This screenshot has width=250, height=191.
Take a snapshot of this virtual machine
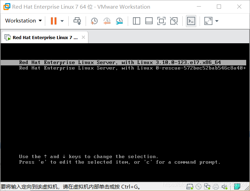pyautogui.click(x=94, y=21)
